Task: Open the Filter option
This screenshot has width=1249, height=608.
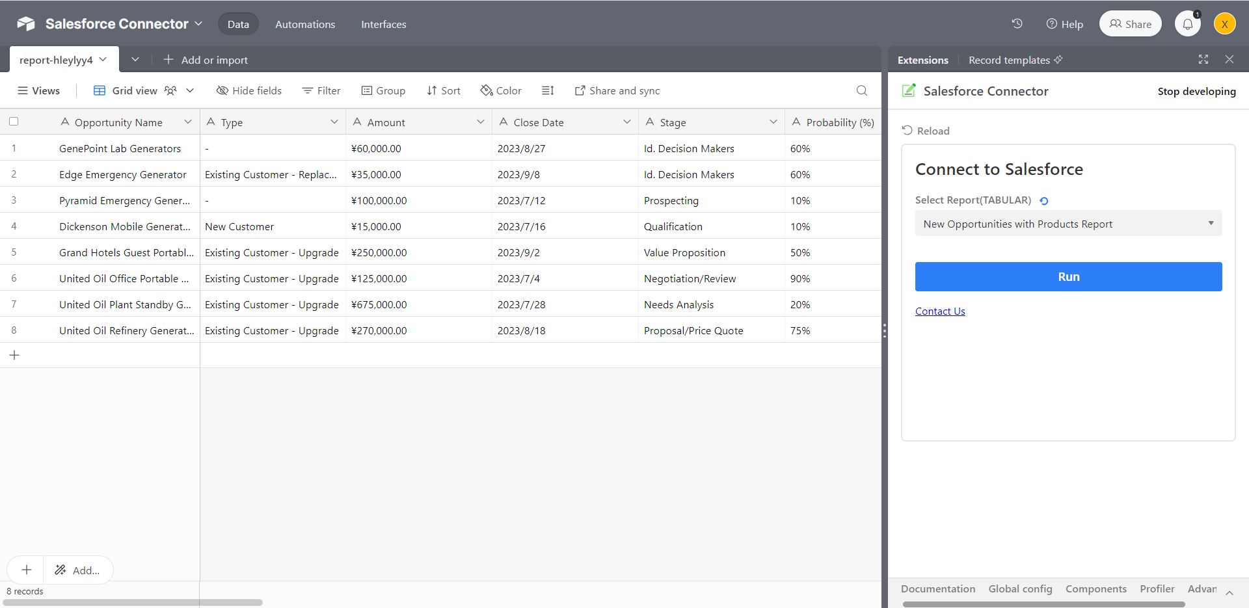Action: [321, 90]
